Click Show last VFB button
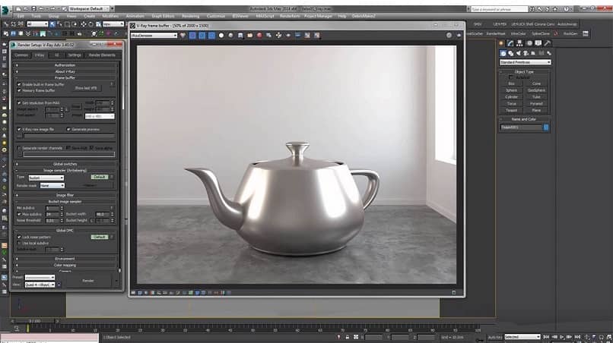 pos(86,88)
